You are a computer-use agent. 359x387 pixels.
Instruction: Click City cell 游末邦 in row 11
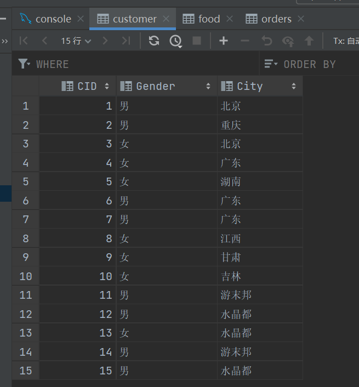[x=260, y=295]
